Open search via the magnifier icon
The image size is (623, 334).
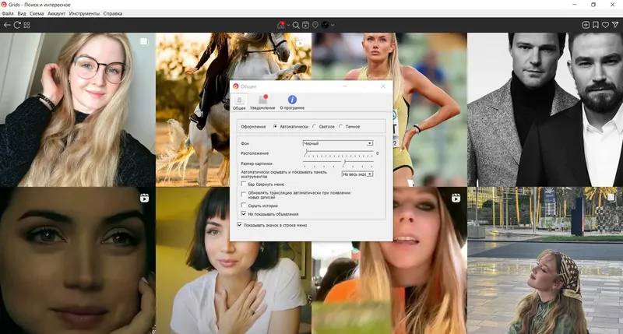[296, 25]
